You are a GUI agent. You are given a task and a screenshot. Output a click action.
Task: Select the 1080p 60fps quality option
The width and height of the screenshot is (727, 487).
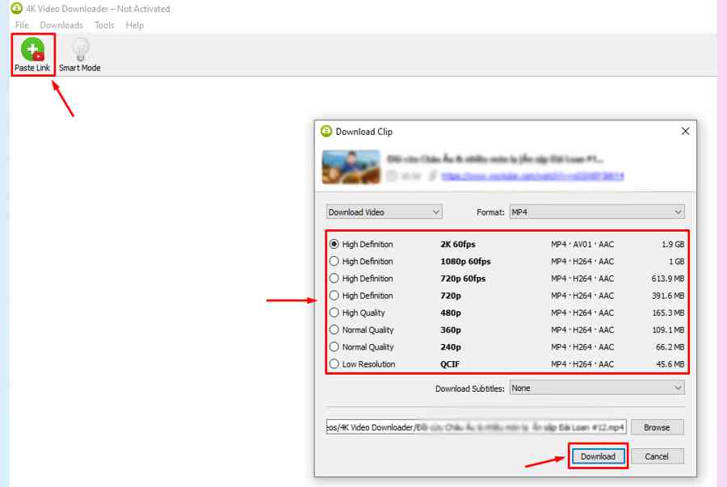334,262
